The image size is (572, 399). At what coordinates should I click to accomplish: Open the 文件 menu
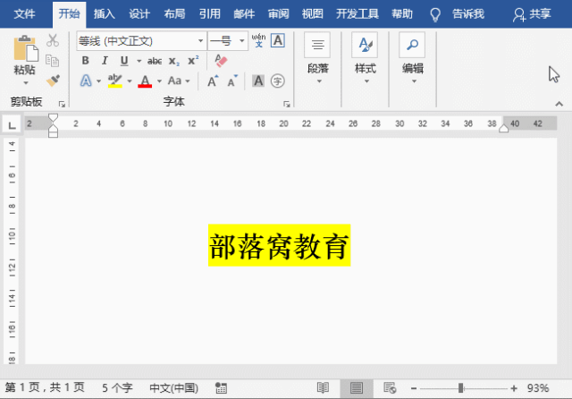24,14
